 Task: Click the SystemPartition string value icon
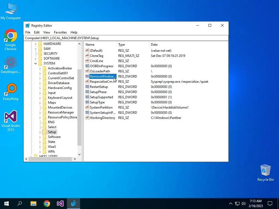[x=87, y=107]
